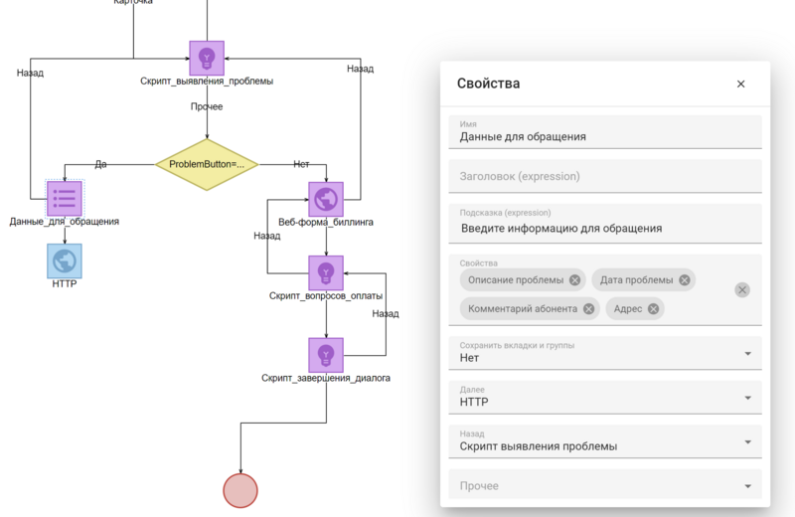Select the Данные_для_обращения list node
This screenshot has width=795, height=517.
(65, 198)
